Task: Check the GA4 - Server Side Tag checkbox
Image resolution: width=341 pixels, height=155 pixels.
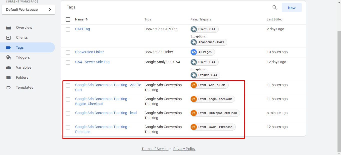Action: coord(68,62)
